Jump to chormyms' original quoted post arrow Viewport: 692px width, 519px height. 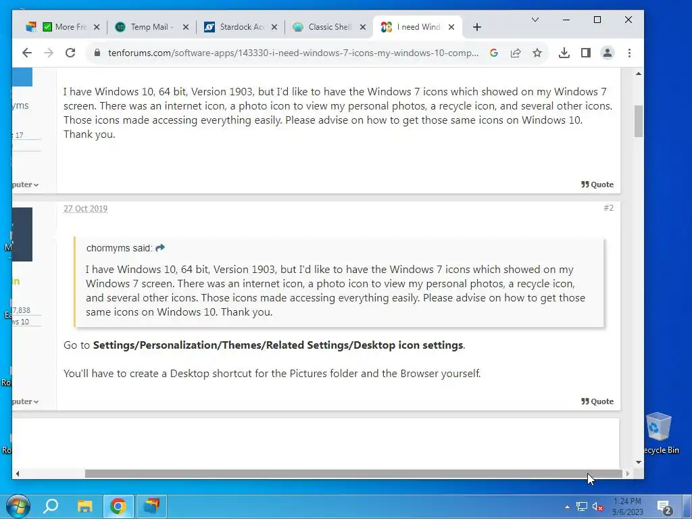coord(160,247)
